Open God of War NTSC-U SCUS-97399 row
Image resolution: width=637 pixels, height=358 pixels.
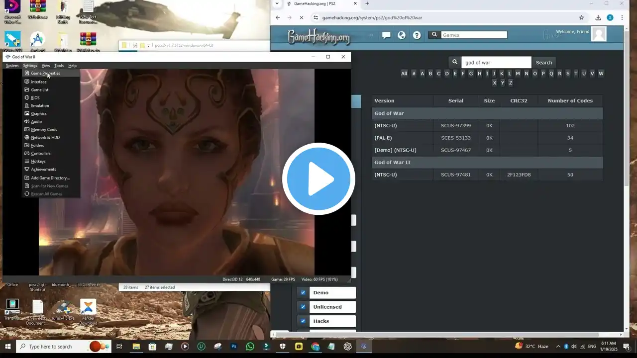(x=487, y=125)
